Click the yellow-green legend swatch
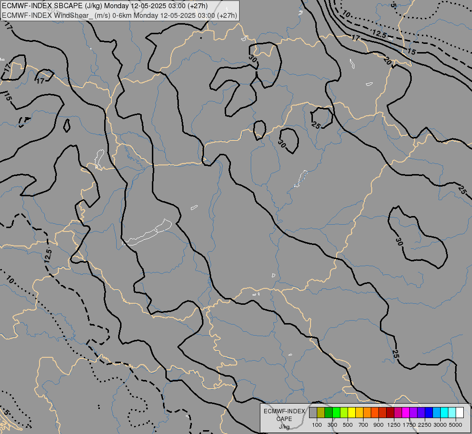Image resolution: width=472 pixels, height=434 pixels. (x=344, y=413)
